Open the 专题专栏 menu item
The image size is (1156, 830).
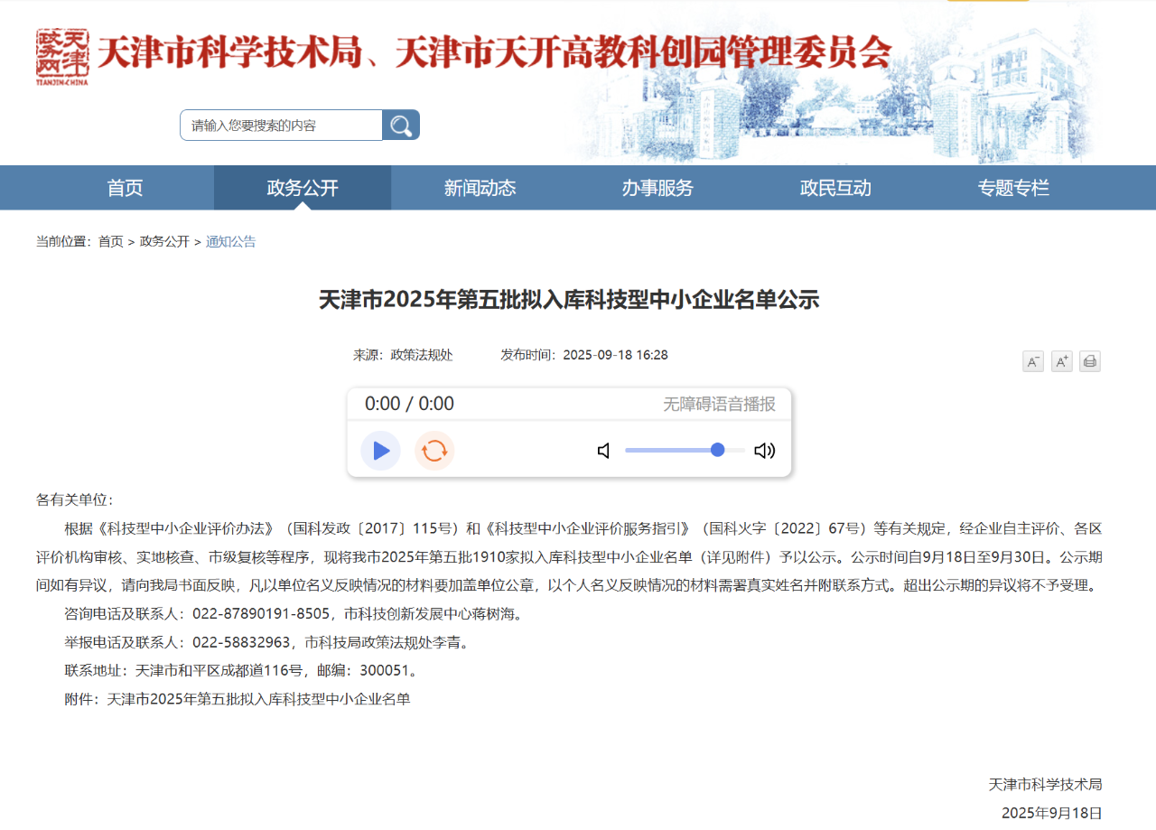click(1013, 188)
